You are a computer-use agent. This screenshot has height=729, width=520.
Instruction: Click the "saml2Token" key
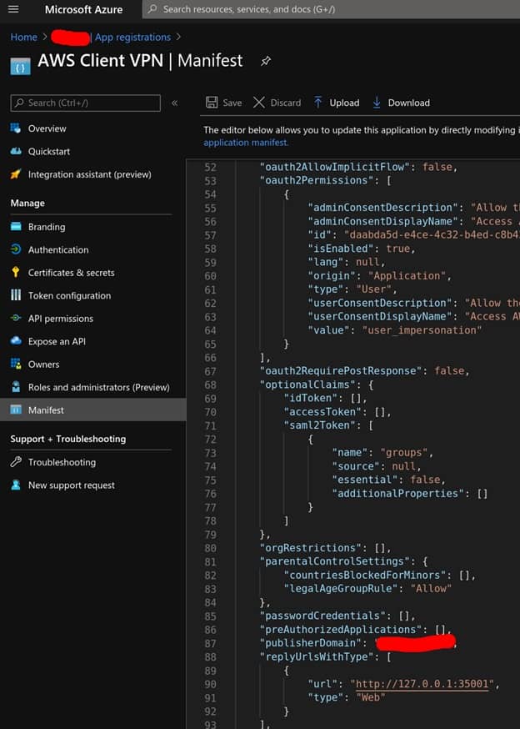(x=323, y=425)
